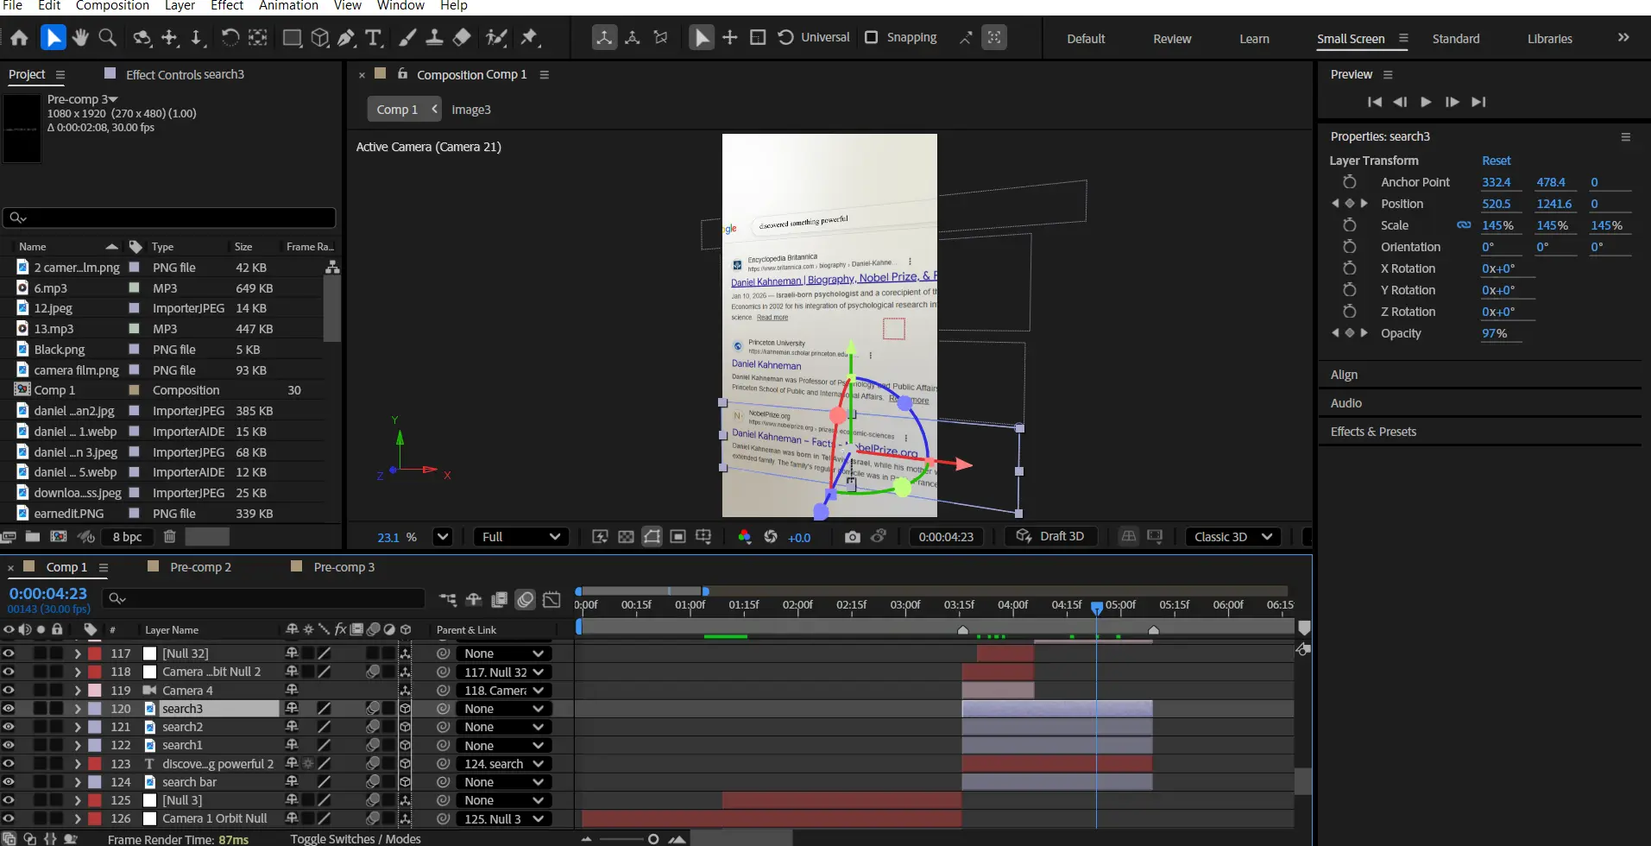Pick the Type tool

coord(373,38)
